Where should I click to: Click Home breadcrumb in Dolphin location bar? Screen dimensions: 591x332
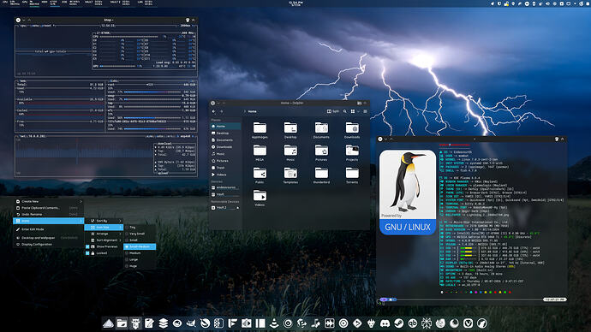252,111
